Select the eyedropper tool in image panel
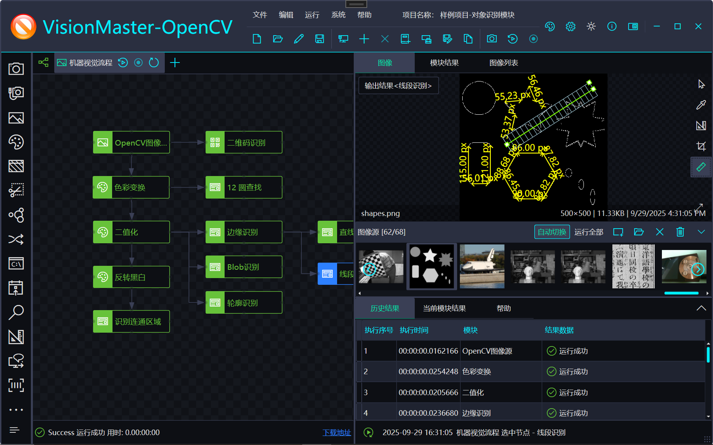 701,105
